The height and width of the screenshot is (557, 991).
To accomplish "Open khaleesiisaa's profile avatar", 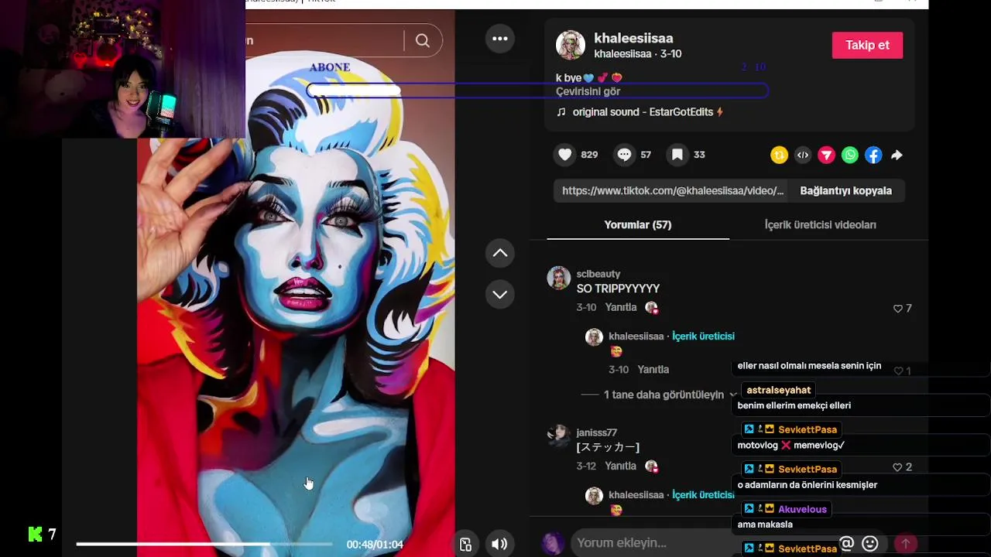I will [x=571, y=45].
